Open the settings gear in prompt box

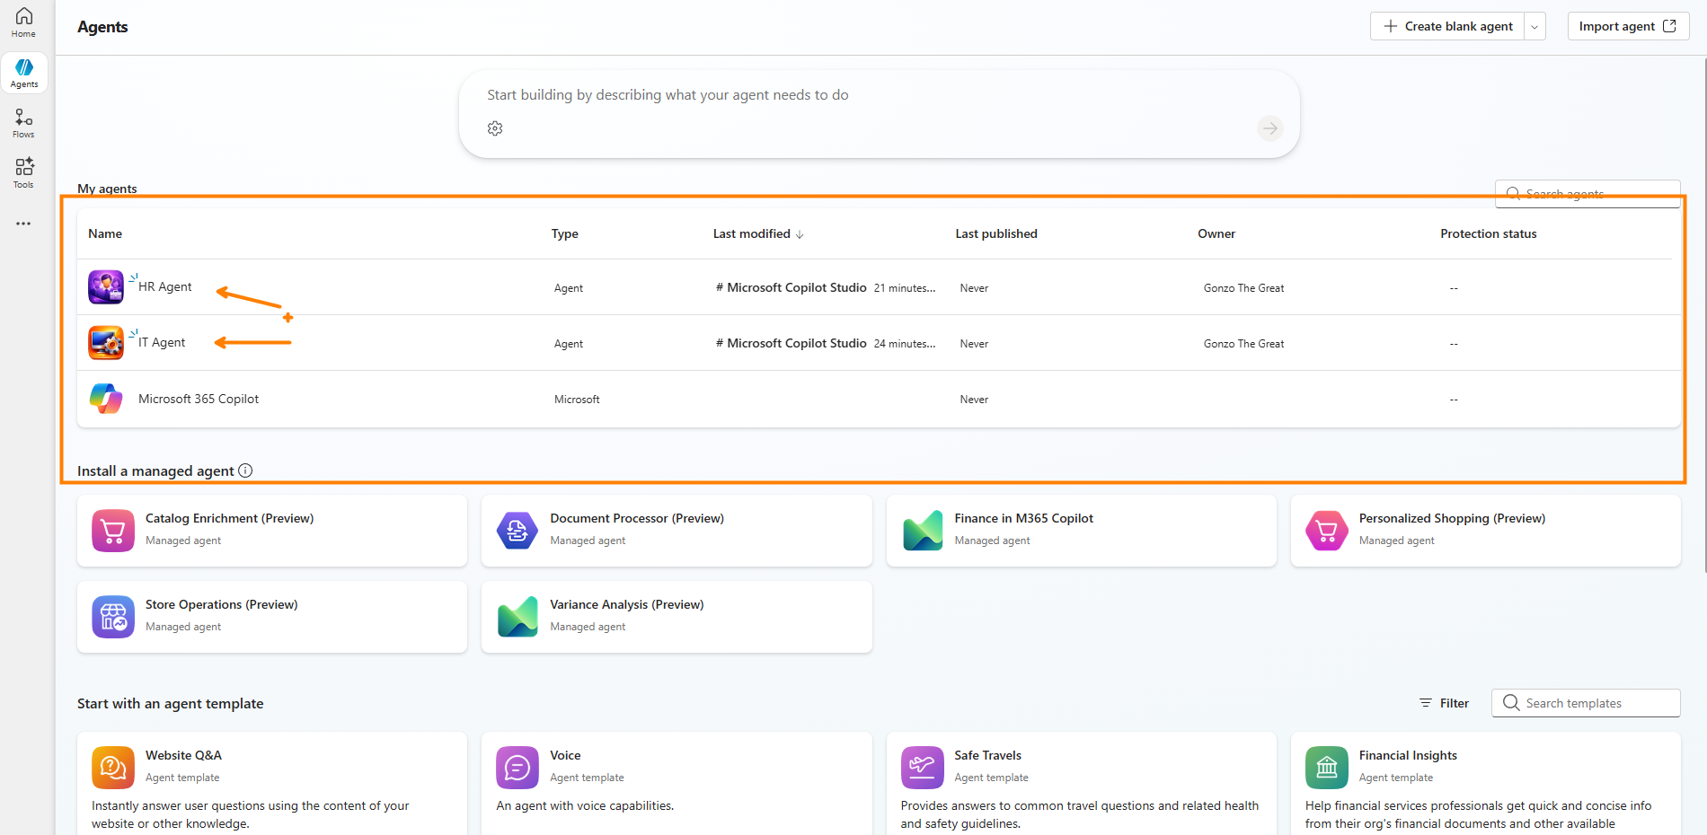pyautogui.click(x=495, y=128)
